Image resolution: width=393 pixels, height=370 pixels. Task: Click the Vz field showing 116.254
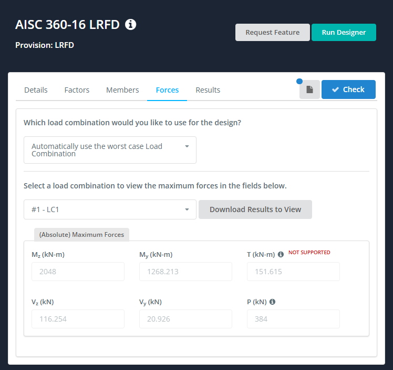pyautogui.click(x=78, y=319)
